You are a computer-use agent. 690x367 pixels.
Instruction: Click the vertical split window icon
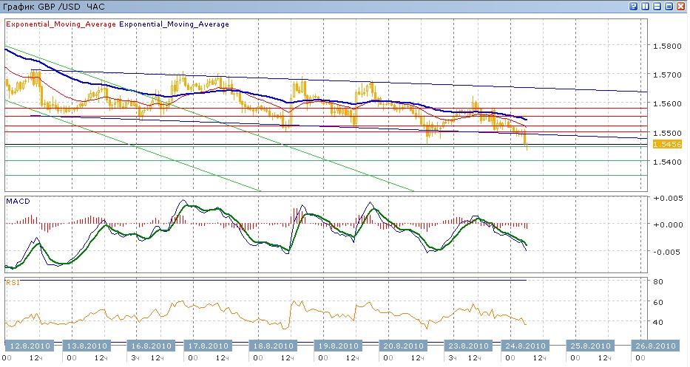pyautogui.click(x=646, y=6)
